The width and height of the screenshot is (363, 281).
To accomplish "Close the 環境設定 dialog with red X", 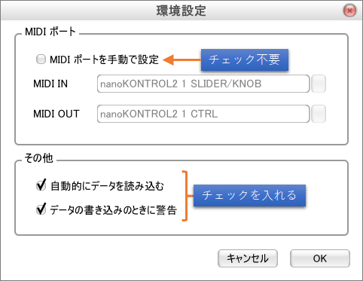I will pyautogui.click(x=349, y=11).
